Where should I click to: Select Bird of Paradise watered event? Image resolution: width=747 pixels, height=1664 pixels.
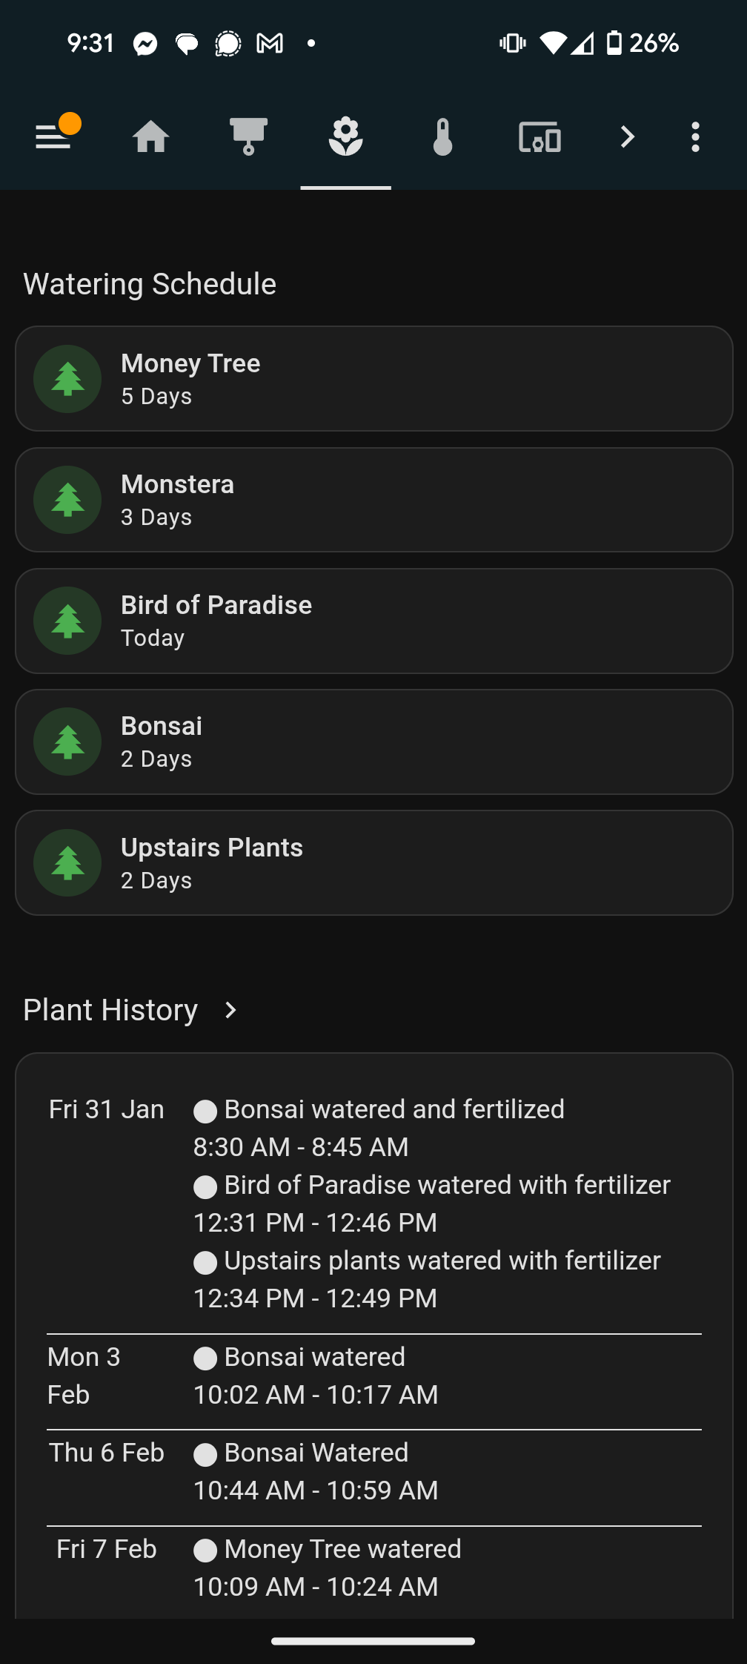(x=446, y=1185)
